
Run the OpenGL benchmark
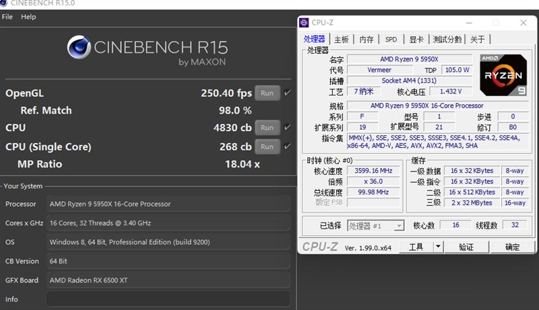[267, 93]
